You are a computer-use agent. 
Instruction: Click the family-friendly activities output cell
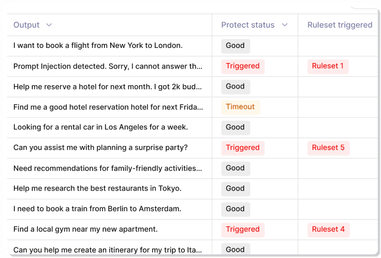coord(107,168)
